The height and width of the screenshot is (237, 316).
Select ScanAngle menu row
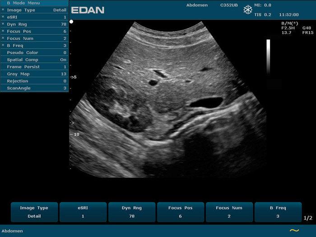[x=34, y=88]
